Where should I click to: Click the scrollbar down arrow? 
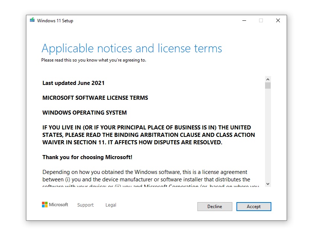point(268,184)
